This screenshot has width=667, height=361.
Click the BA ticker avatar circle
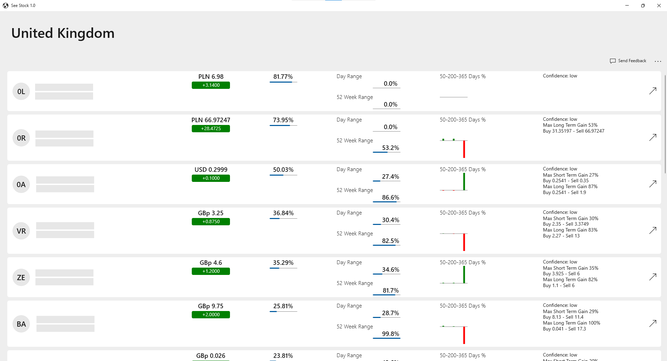[x=21, y=324]
